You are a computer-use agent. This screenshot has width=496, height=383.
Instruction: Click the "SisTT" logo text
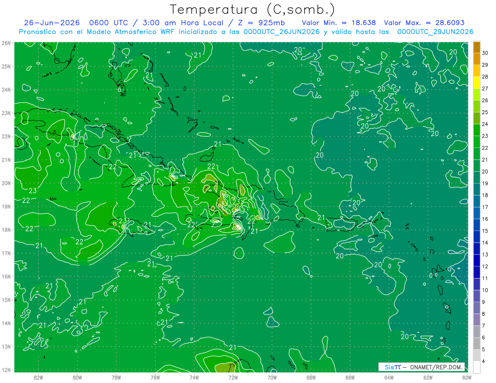point(393,367)
